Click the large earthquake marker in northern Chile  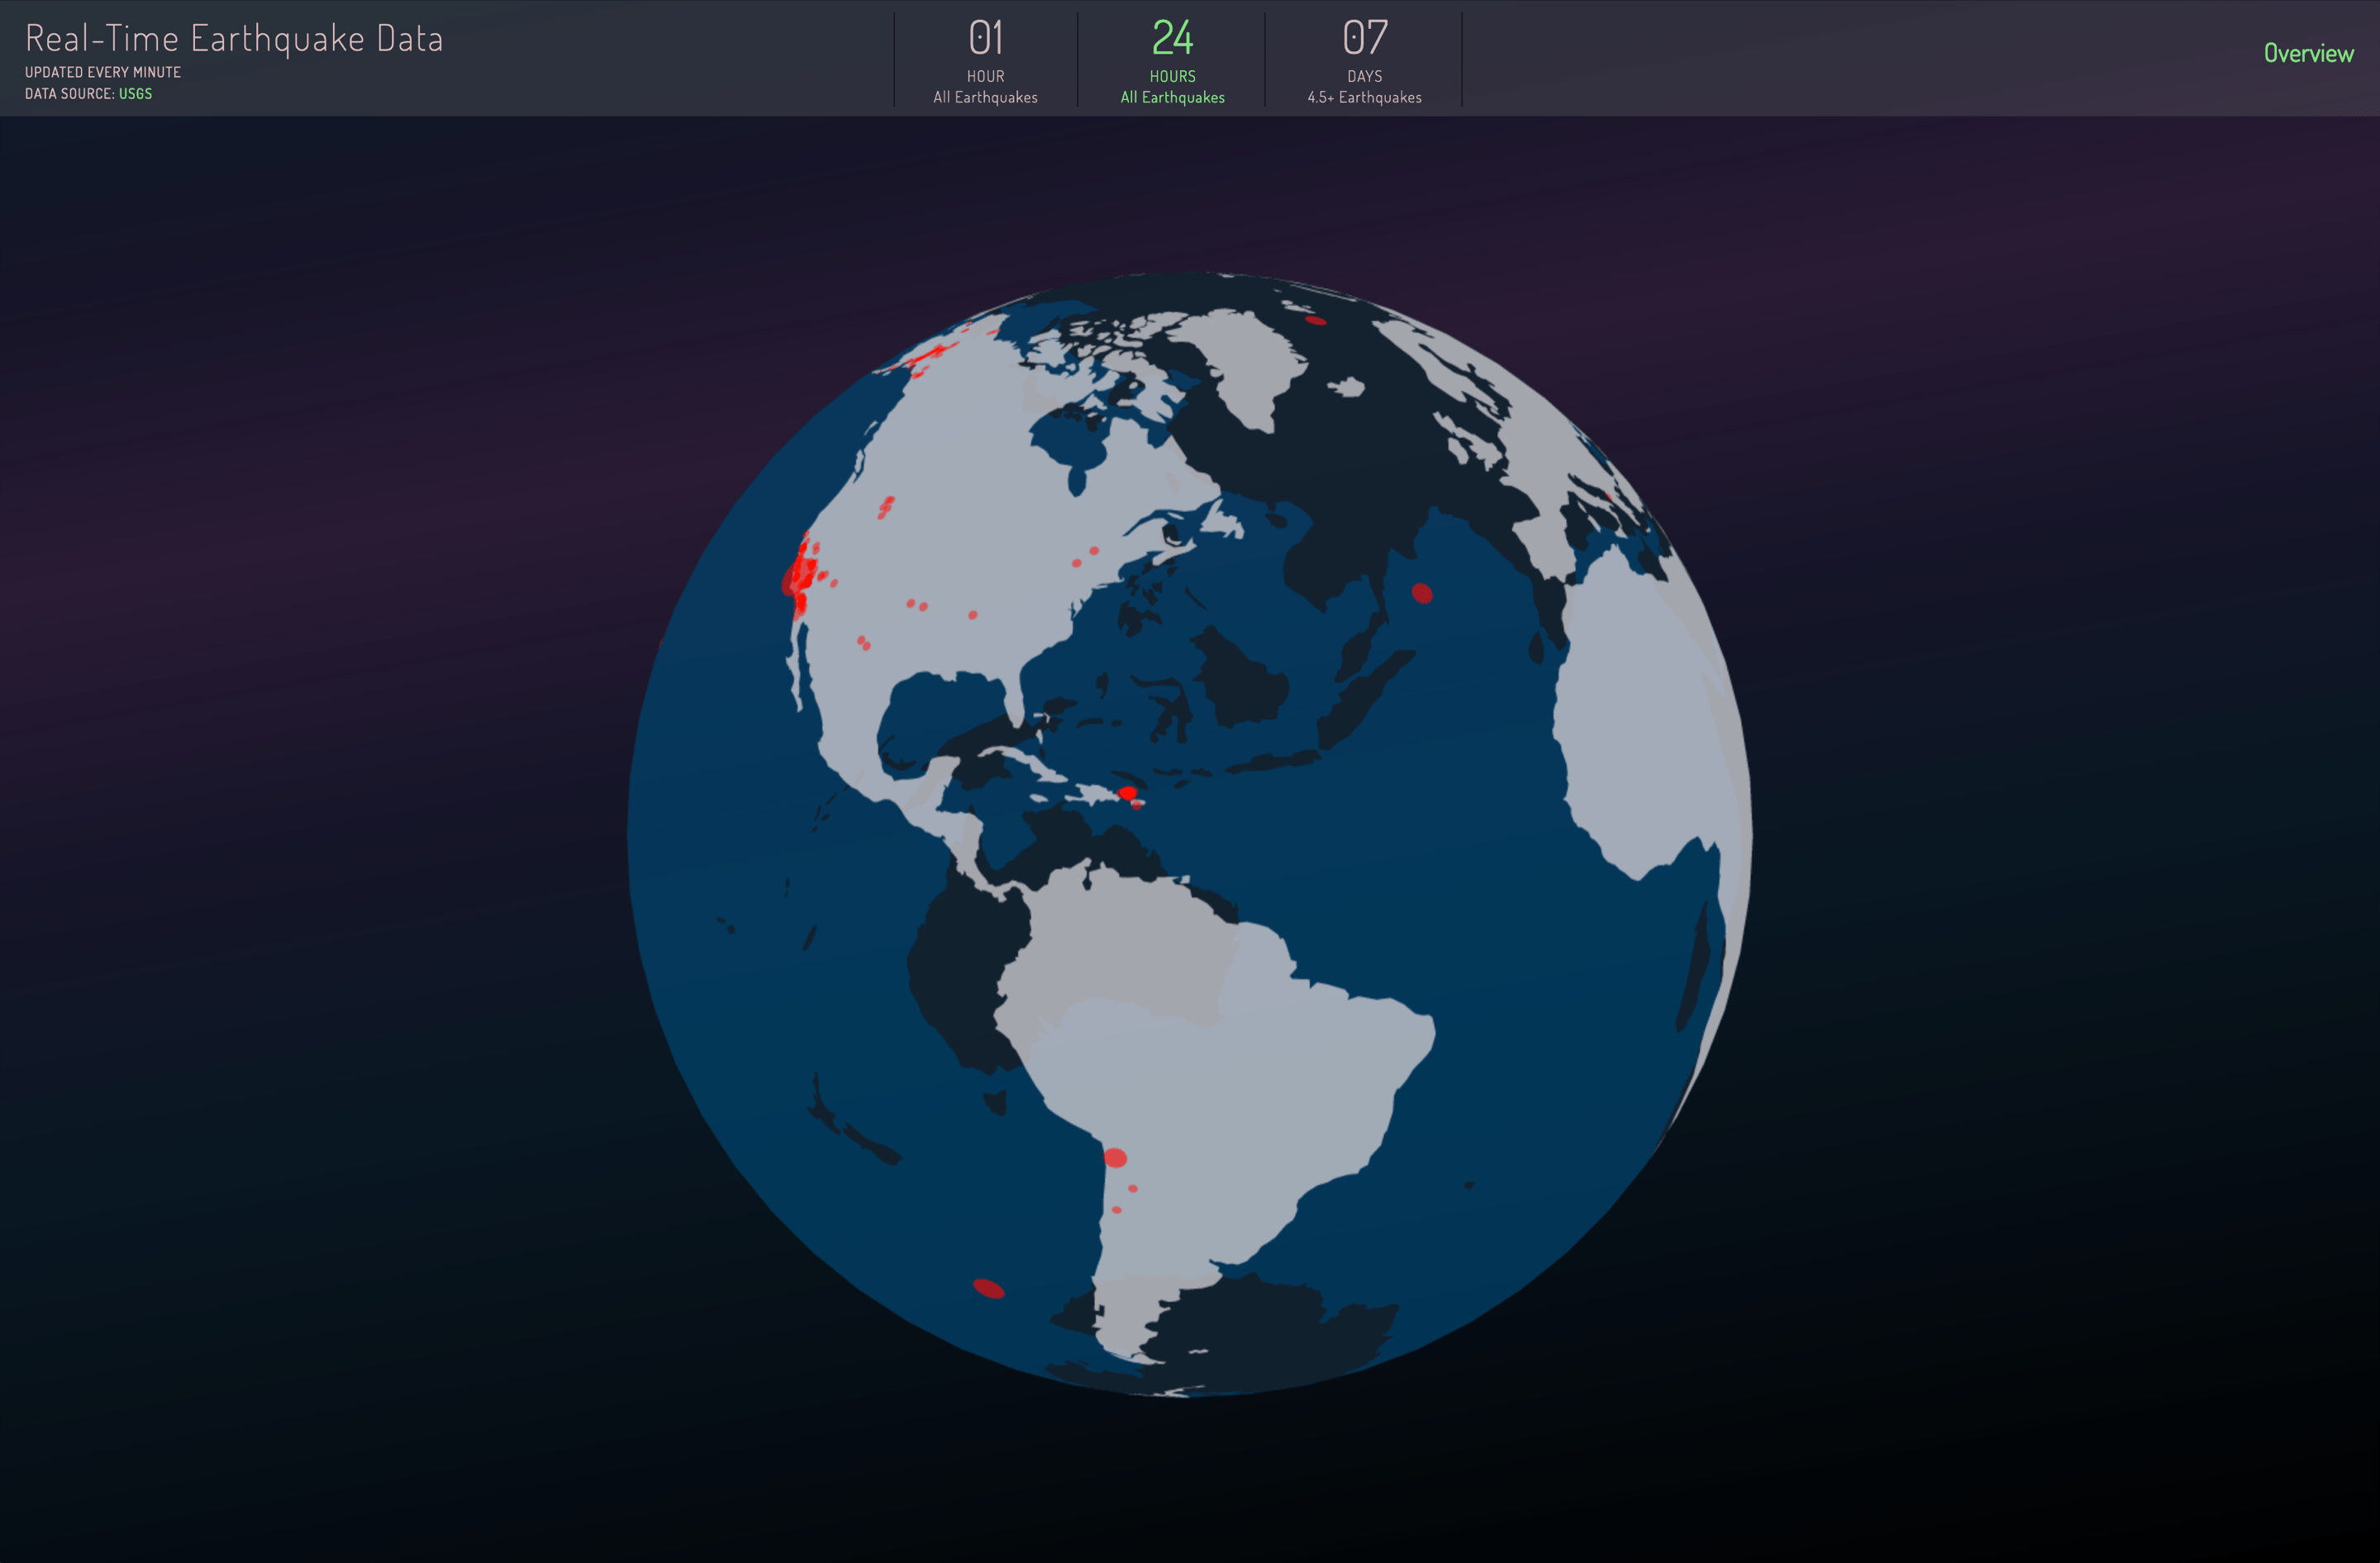click(1115, 1158)
